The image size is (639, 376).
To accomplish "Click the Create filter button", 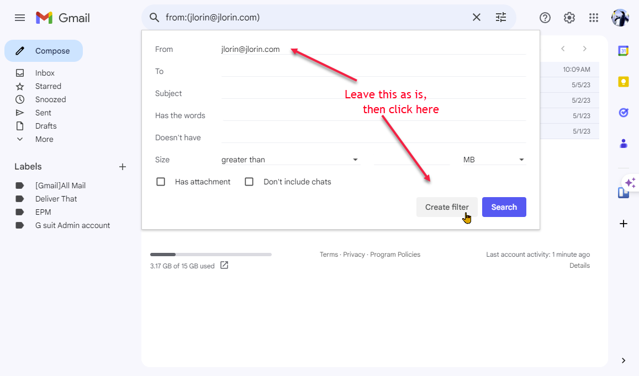I will coord(447,207).
